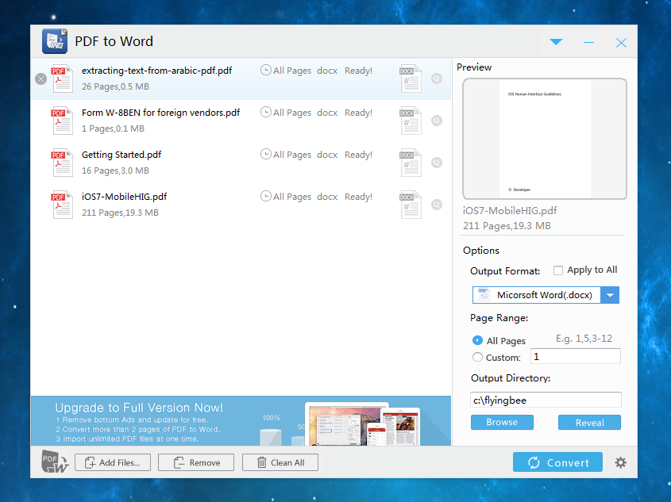
Task: Click the 211 Pages,19.3 MB text in the list
Action: click(120, 213)
